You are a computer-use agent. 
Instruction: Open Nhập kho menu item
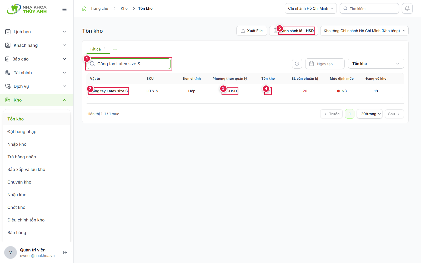37,144
